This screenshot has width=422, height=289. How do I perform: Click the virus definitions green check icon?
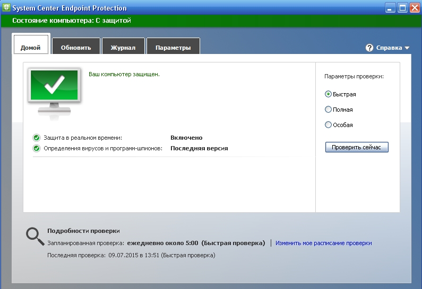(37, 149)
